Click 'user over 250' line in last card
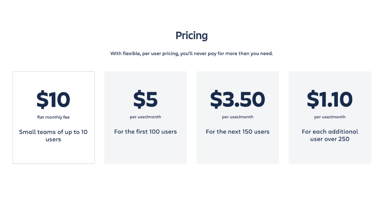 (330, 139)
